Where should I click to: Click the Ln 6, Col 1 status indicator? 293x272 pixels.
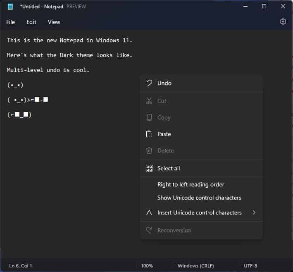pos(20,266)
